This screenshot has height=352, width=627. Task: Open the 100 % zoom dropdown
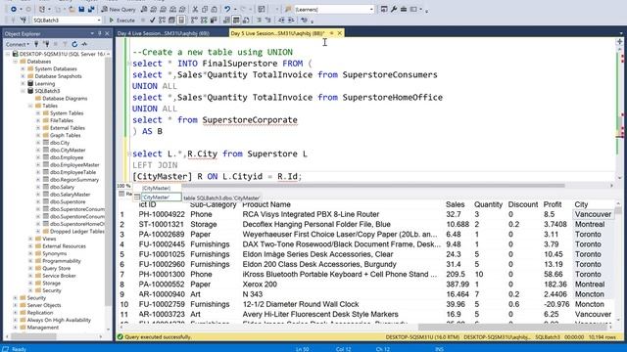coord(124,186)
